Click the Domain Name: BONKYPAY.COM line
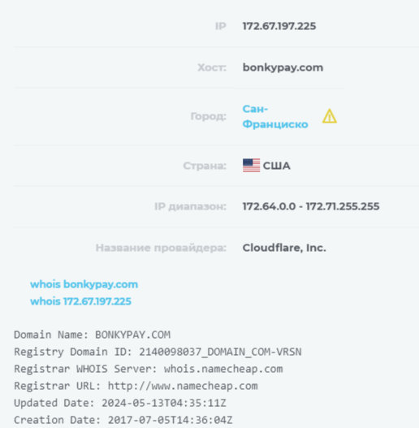The width and height of the screenshot is (419, 428). tap(93, 335)
